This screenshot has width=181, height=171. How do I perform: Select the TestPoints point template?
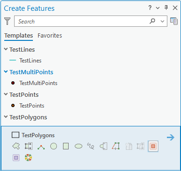(x=32, y=106)
